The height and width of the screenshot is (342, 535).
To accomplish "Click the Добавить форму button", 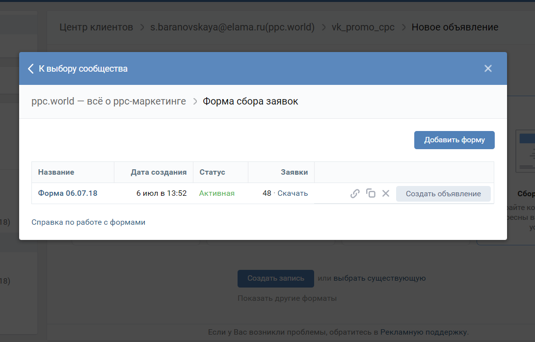I will [x=454, y=140].
